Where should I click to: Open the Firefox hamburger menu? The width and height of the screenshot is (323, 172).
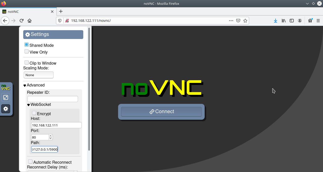(x=318, y=21)
